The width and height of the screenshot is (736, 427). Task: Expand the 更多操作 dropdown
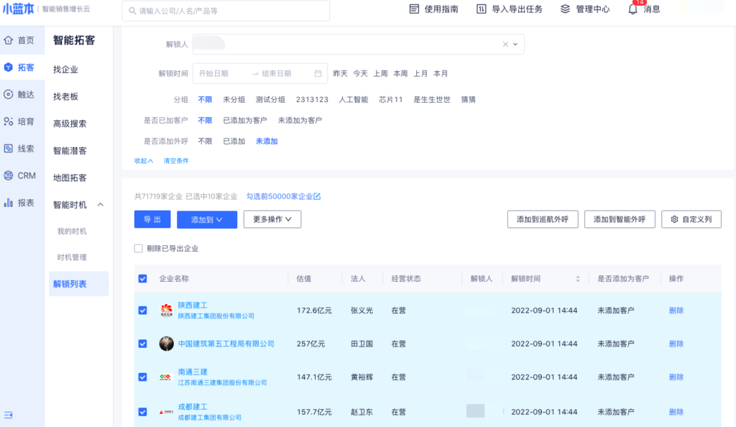coord(272,219)
